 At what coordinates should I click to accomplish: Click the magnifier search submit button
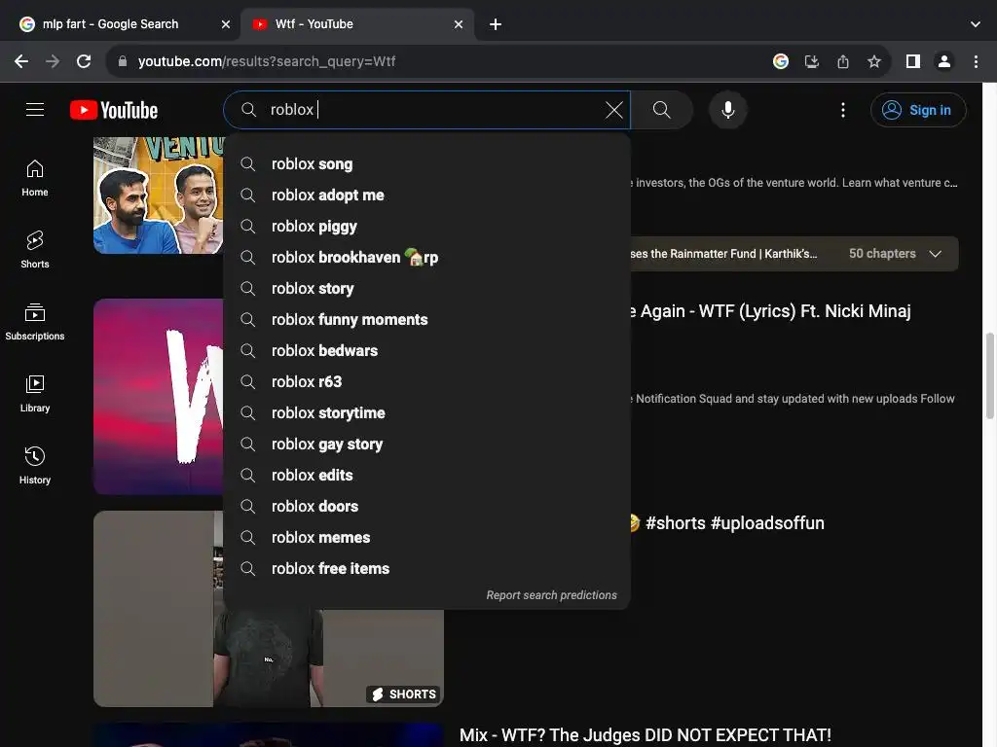pos(661,110)
